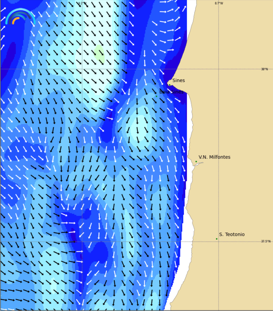Screen dimensions: 273x311
Task: Click the 9.2°W and 38°N gridline intersection
Action: coord(82,69)
